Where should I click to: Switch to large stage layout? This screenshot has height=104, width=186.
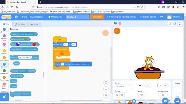click(x=175, y=24)
